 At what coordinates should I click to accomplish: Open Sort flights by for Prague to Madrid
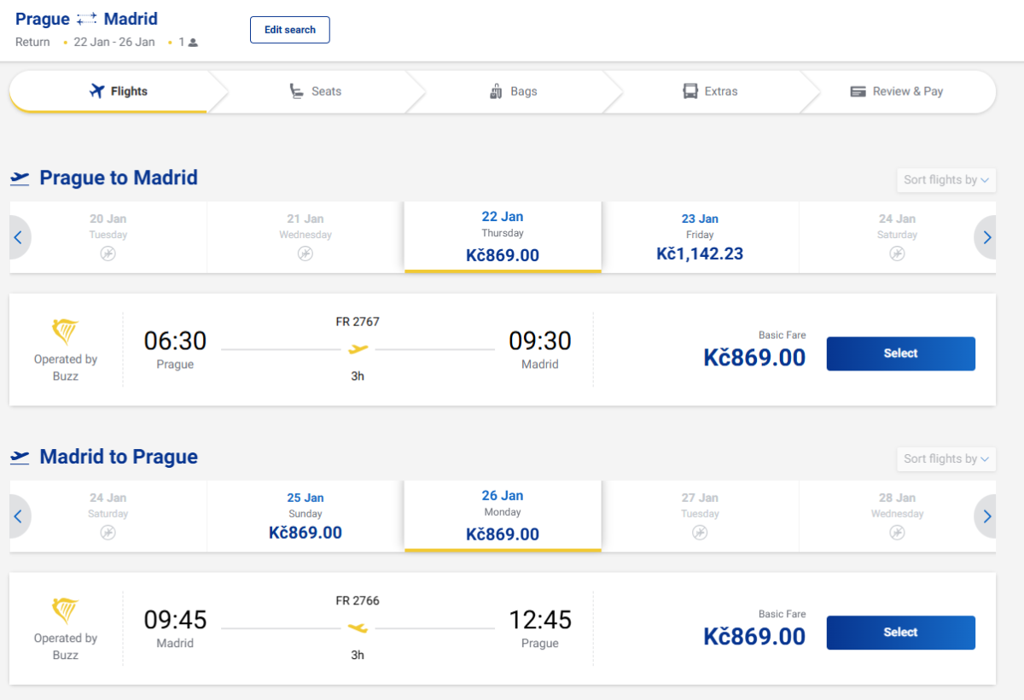coord(945,180)
